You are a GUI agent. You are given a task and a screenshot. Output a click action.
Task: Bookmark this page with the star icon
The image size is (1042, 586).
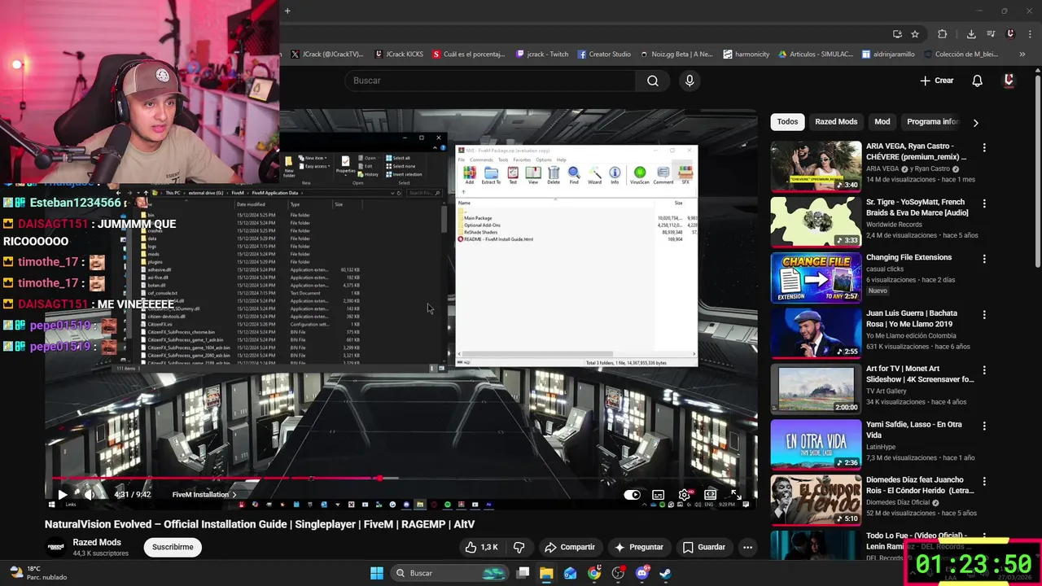click(915, 34)
